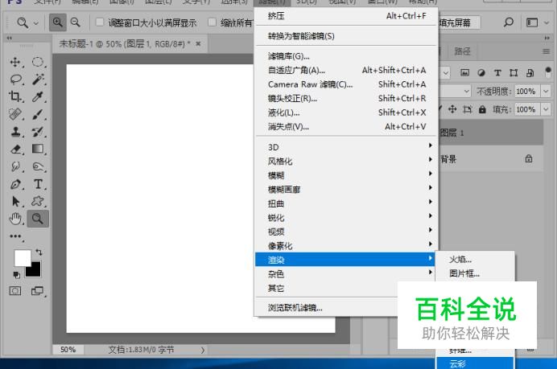Select the Sponge tool icon
This screenshot has height=369, width=557.
click(x=38, y=166)
